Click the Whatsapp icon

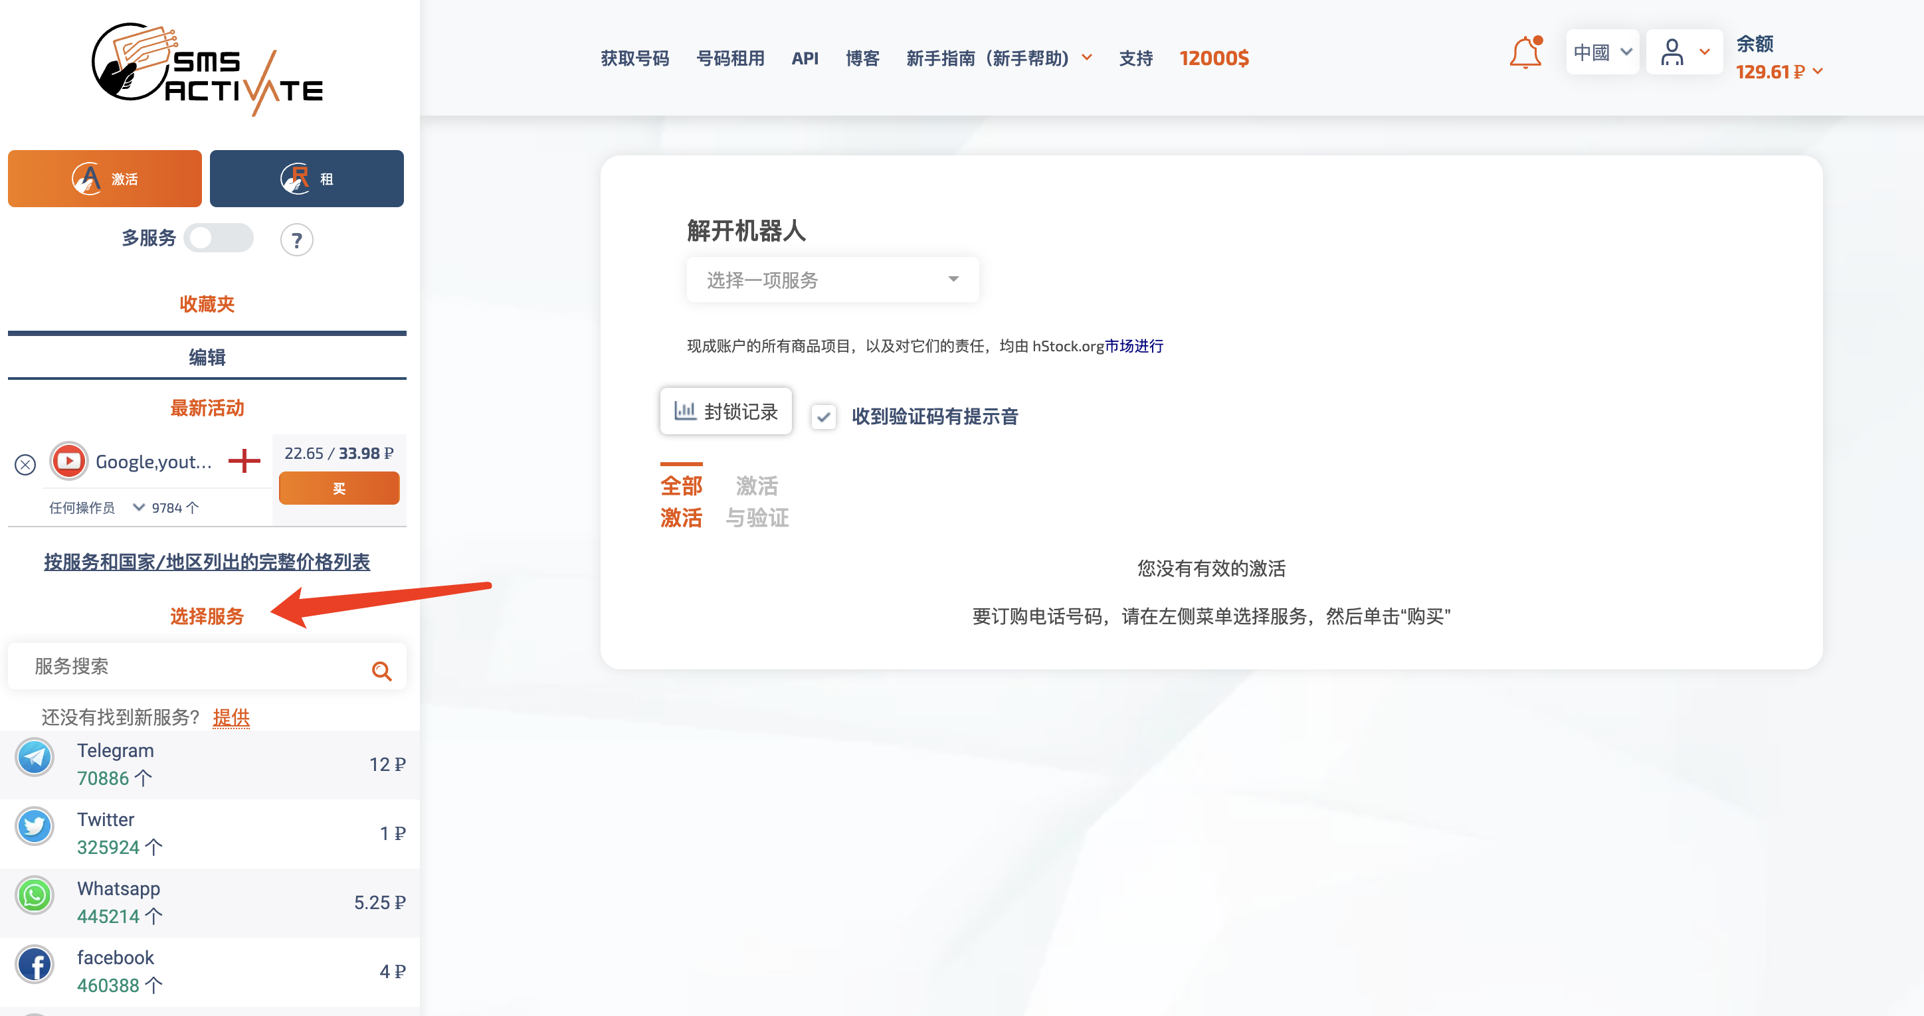tap(35, 895)
